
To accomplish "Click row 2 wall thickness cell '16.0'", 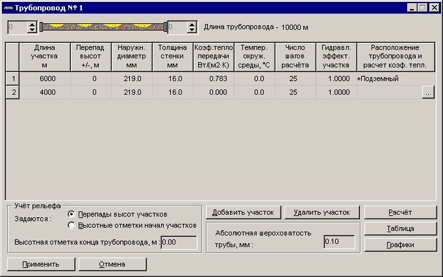I will 173,92.
